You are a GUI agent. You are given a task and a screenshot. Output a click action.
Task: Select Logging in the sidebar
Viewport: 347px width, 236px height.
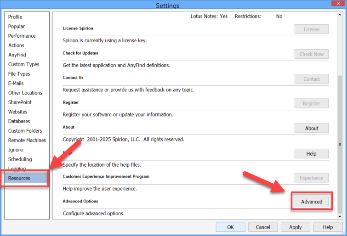(x=17, y=169)
